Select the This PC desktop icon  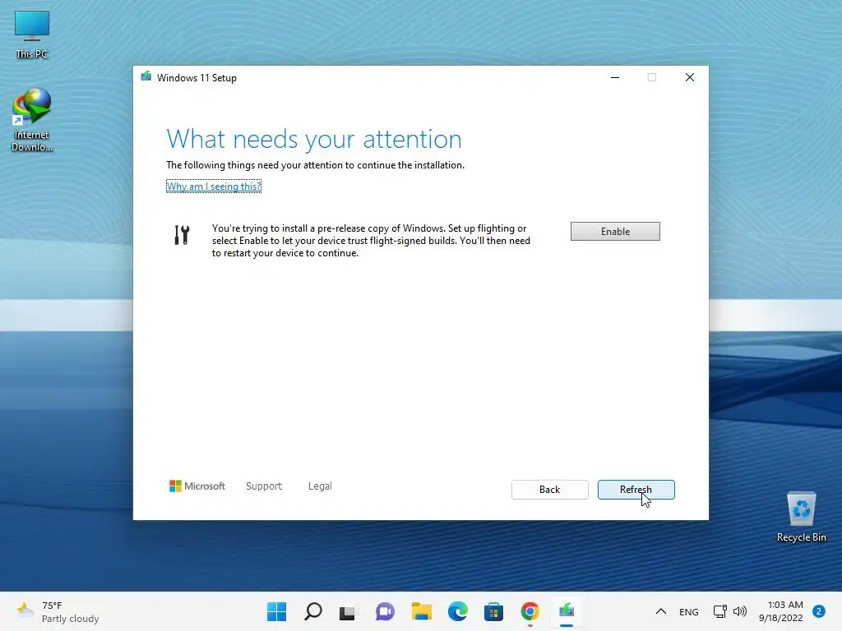pyautogui.click(x=32, y=35)
